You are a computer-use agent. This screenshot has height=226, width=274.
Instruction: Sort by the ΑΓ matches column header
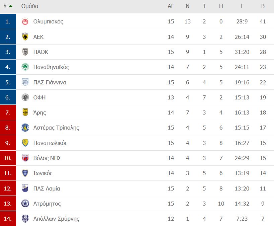pyautogui.click(x=171, y=6)
